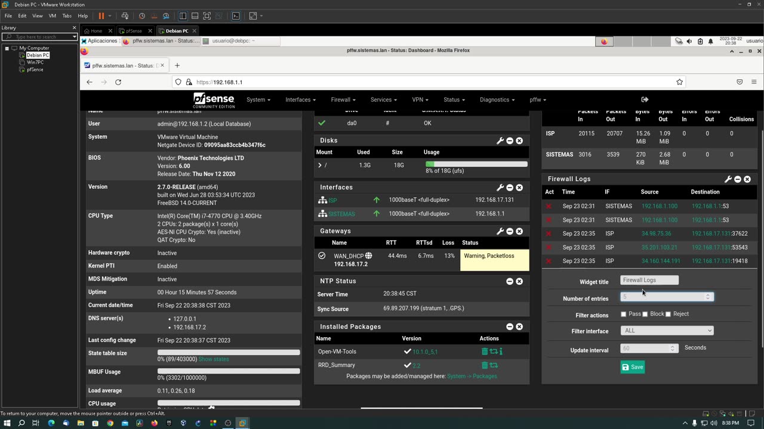Close the NTP Status widget

tap(519, 281)
